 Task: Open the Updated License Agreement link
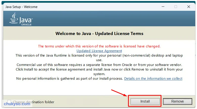[x=99, y=51]
